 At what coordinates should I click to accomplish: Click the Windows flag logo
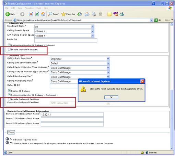tap(170, 8)
